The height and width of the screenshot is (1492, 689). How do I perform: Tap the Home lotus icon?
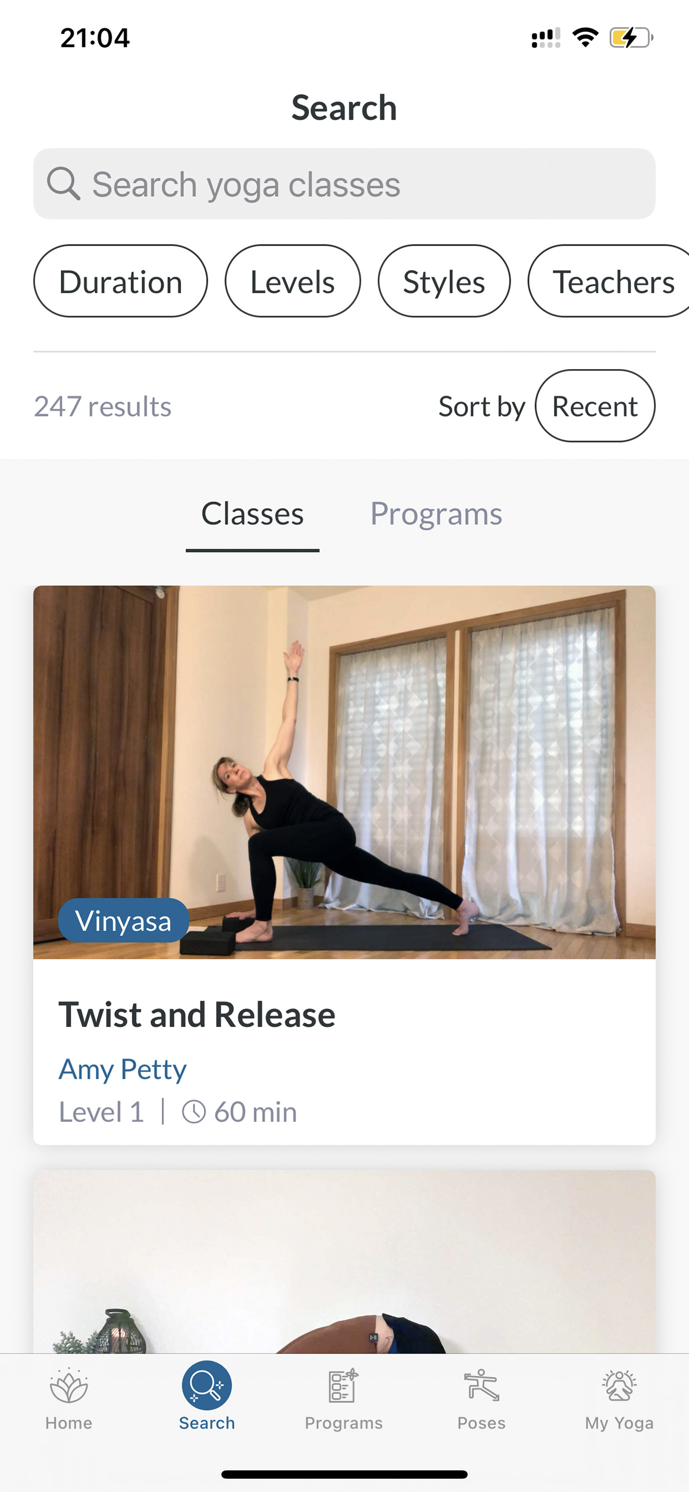(x=68, y=1386)
